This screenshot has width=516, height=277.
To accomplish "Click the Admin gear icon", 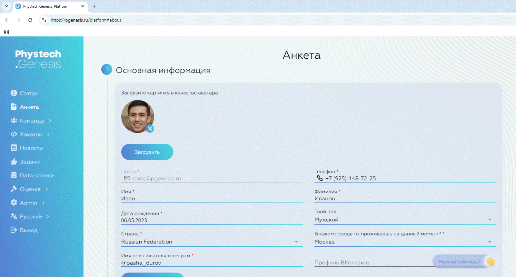I will (14, 203).
